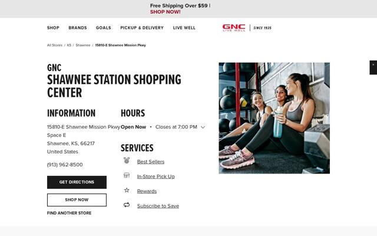This screenshot has height=236, width=377.
Task: Click the Since 1935 tagline
Action: [x=262, y=28]
